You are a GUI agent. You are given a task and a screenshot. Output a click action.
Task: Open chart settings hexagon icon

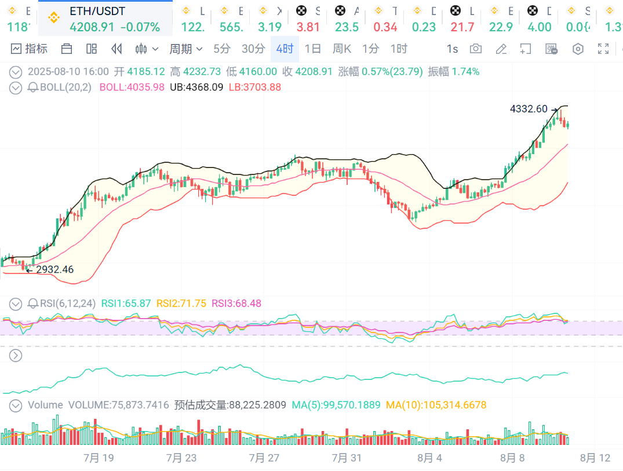pos(578,49)
